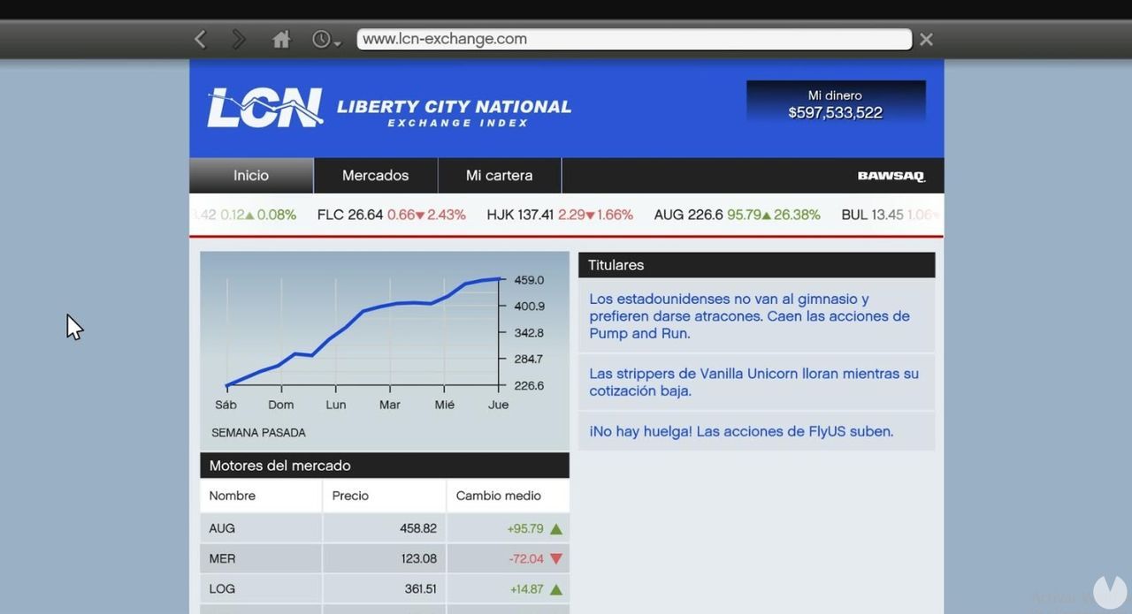Click the green up arrow beside +14.87
Screen dimensions: 1132x614
[556, 589]
